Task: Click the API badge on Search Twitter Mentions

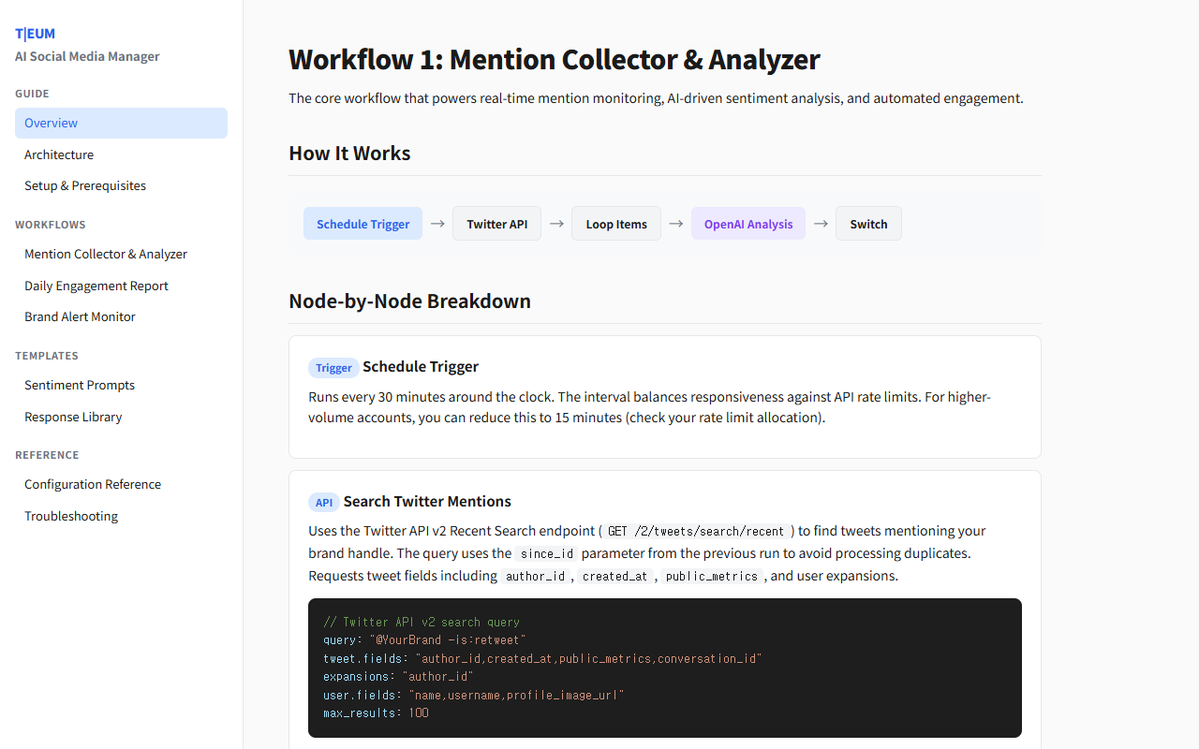Action: 323,502
